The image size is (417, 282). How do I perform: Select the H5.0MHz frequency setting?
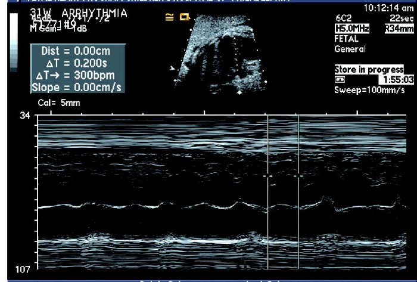click(x=352, y=29)
